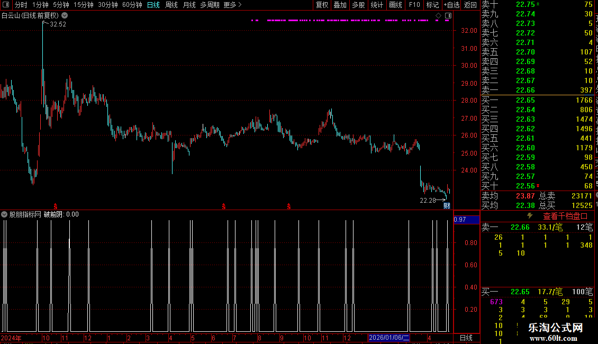Image resolution: width=598 pixels, height=344 pixels.
Task: Open the 财 financial marker on chart
Action: [447, 206]
